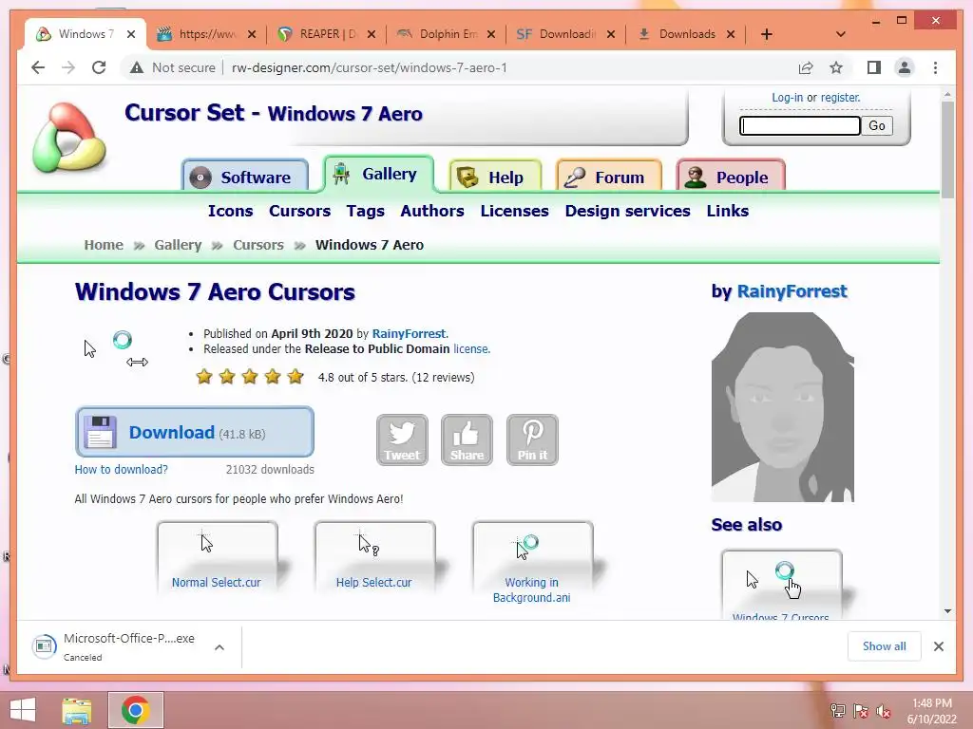Image resolution: width=973 pixels, height=729 pixels.
Task: Click RainyForrest link in the Published line
Action: [409, 333]
